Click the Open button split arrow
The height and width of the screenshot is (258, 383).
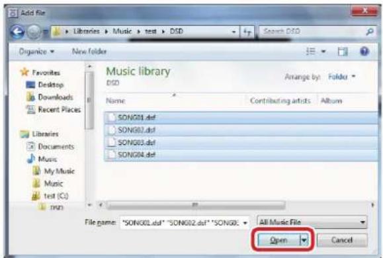[304, 240]
